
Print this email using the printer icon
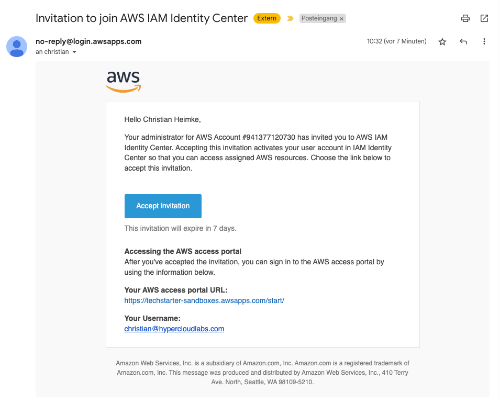(465, 18)
